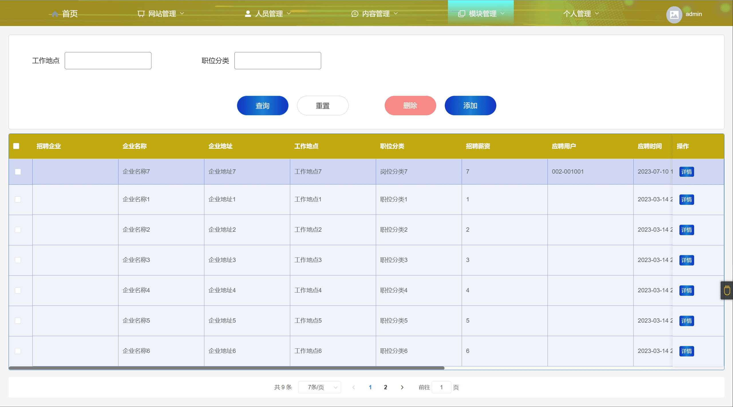
Task: Click the monitor icon for 网站管理
Action: pos(141,14)
